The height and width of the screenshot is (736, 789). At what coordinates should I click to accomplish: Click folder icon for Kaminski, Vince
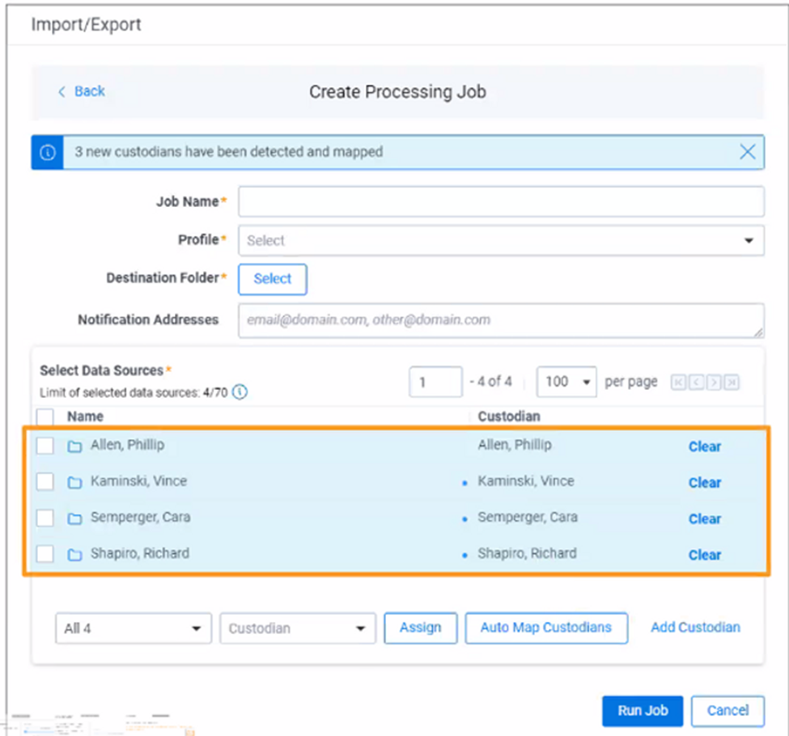click(74, 483)
